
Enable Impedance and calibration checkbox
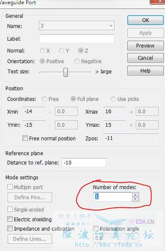(x=10, y=229)
